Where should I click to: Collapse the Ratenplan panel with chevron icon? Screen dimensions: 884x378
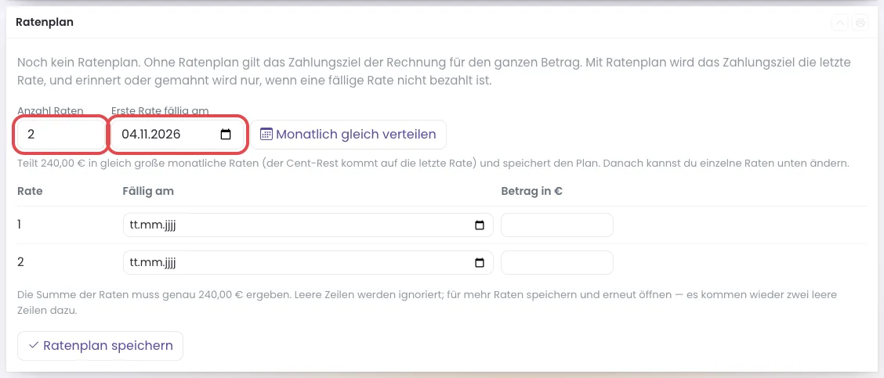(x=839, y=23)
